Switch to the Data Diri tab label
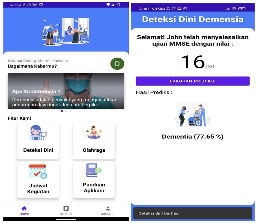The width and height of the screenshot is (258, 223). click(x=108, y=214)
